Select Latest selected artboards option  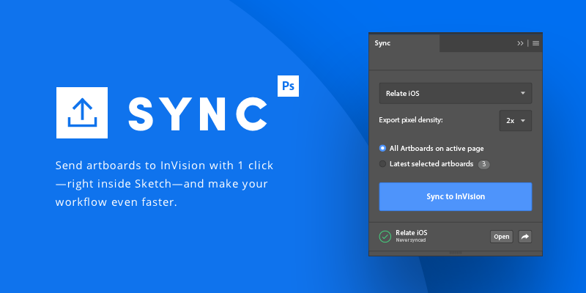[426, 164]
